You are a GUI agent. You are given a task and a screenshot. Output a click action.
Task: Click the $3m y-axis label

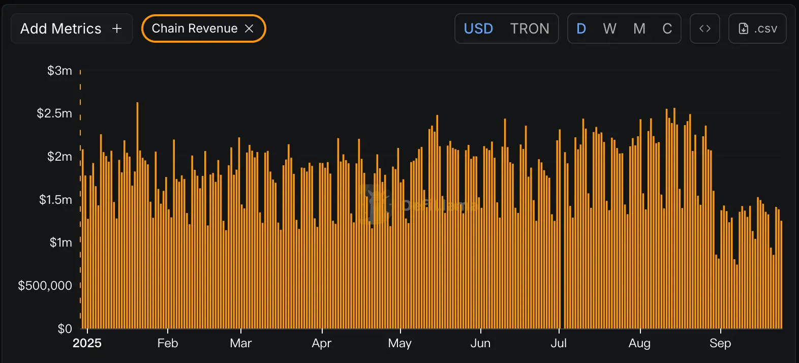tap(59, 71)
